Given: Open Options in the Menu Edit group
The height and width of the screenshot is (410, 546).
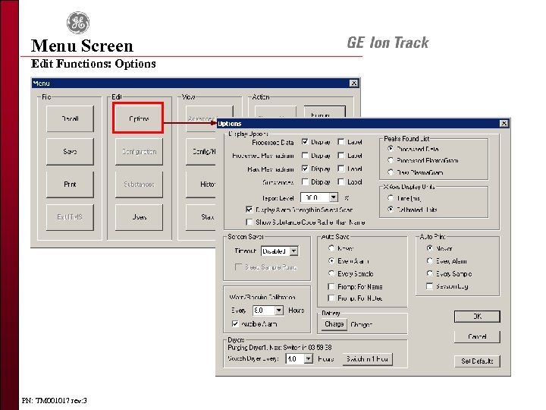Looking at the screenshot, I should [139, 118].
